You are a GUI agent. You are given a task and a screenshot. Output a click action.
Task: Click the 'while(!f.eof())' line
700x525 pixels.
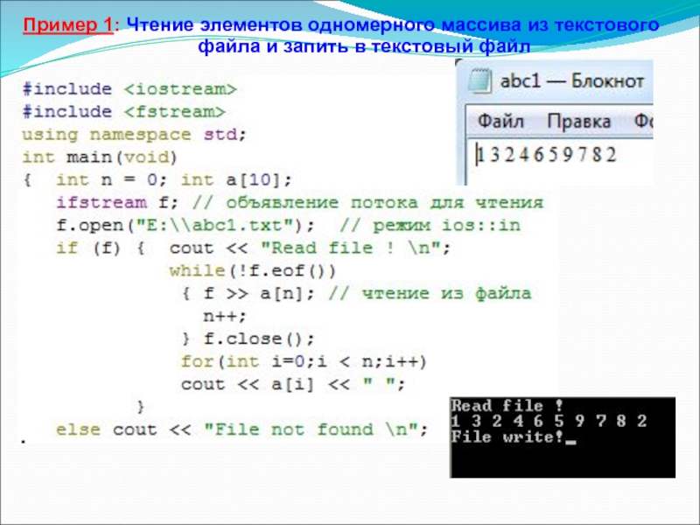pyautogui.click(x=253, y=270)
